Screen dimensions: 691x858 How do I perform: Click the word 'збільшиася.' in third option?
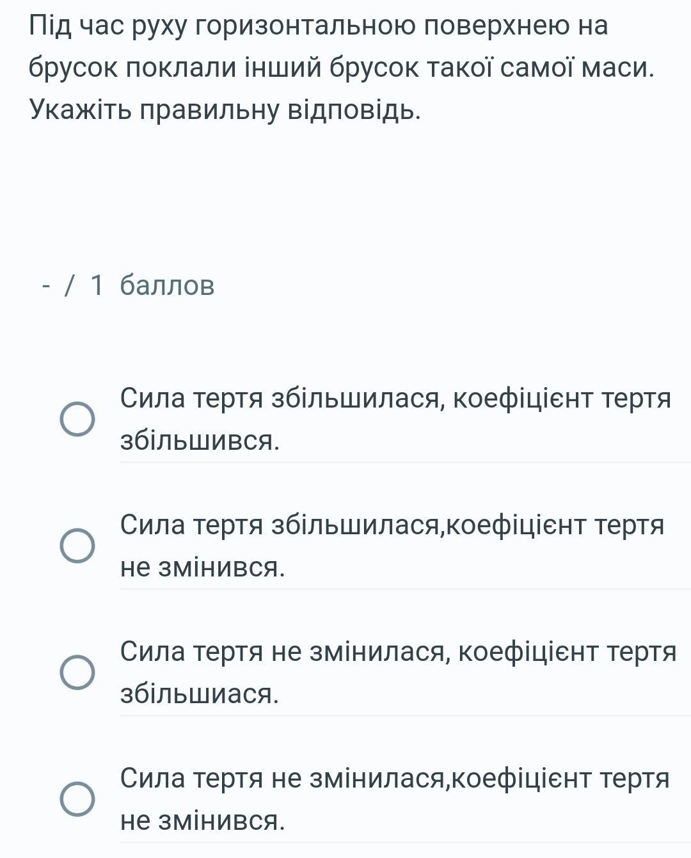[200, 694]
